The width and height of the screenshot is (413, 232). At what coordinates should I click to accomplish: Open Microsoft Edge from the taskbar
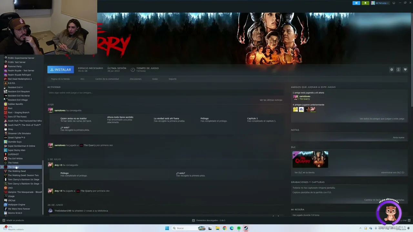232,228
